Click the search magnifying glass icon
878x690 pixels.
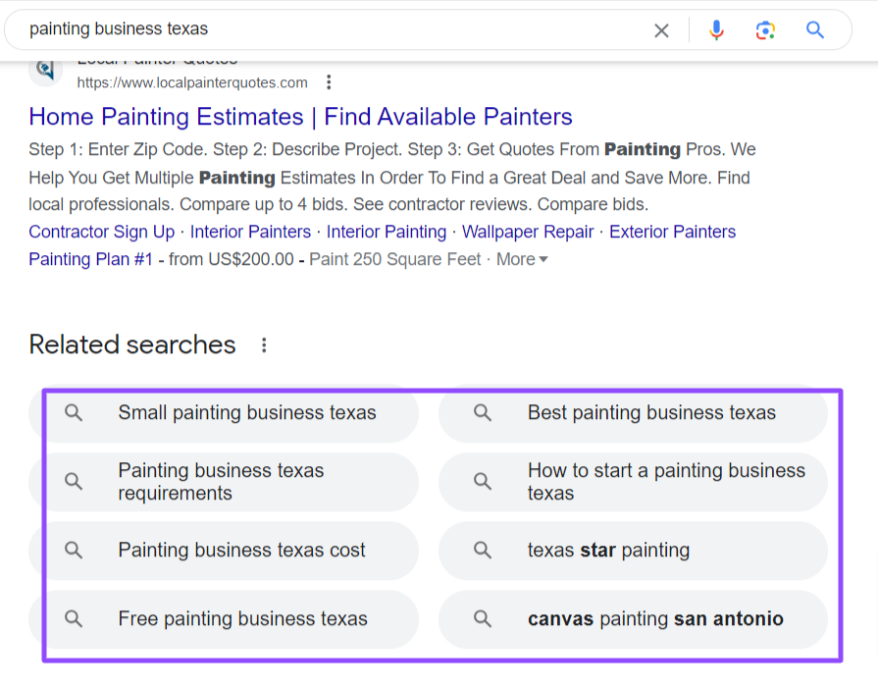tap(814, 30)
